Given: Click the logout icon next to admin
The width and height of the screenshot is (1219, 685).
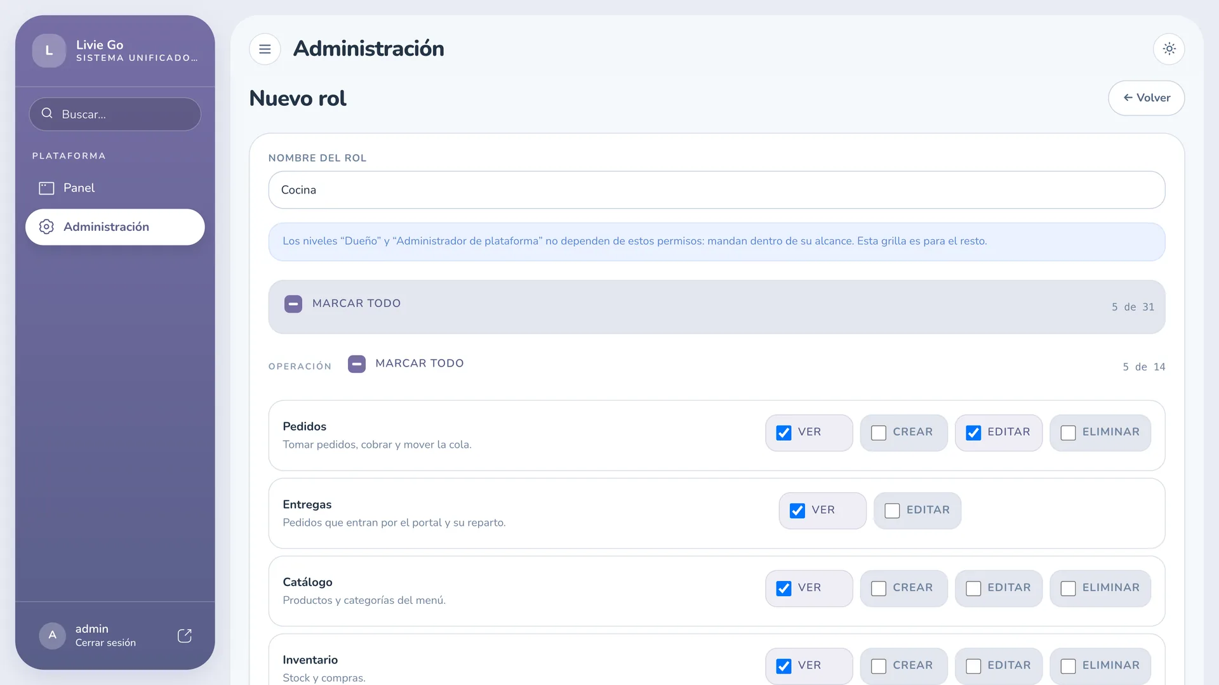Looking at the screenshot, I should 184,636.
